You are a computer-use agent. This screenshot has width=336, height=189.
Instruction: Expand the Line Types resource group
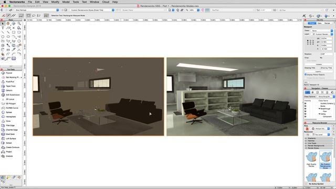pyautogui.click(x=306, y=143)
